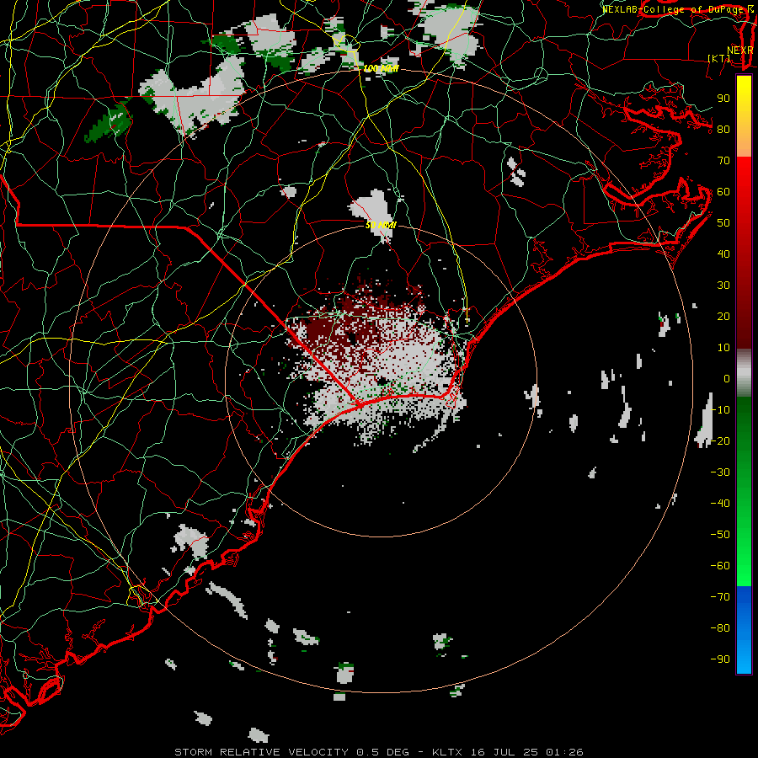Viewport: 758px width, 758px height.
Task: Click the 0 knots scale label
Action: click(x=727, y=379)
